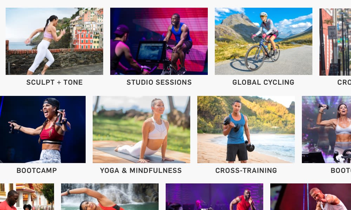This screenshot has width=351, height=210.
Task: Click the STUDIO SESSIONS label
Action: pyautogui.click(x=159, y=82)
